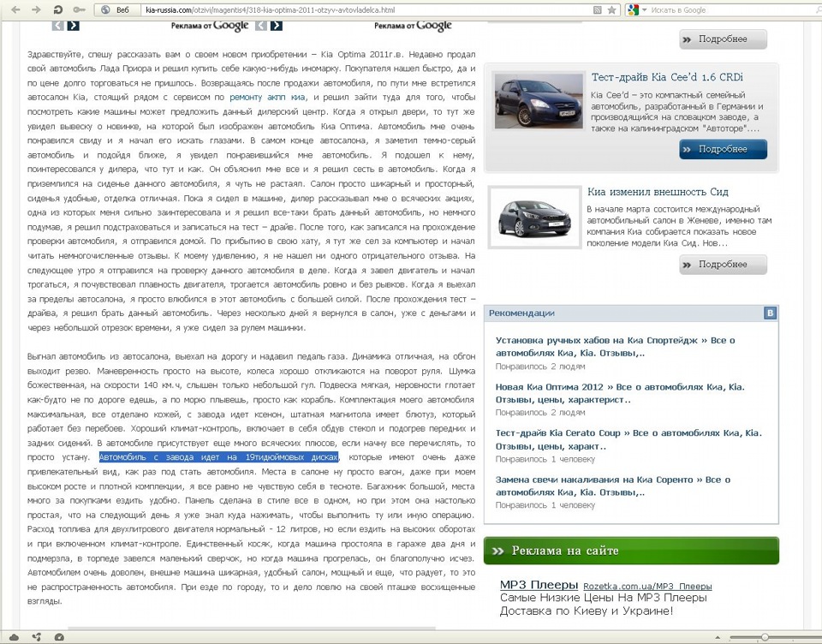Open the MP3 Плееры ad heading
Image resolution: width=822 pixels, height=644 pixels.
539,585
